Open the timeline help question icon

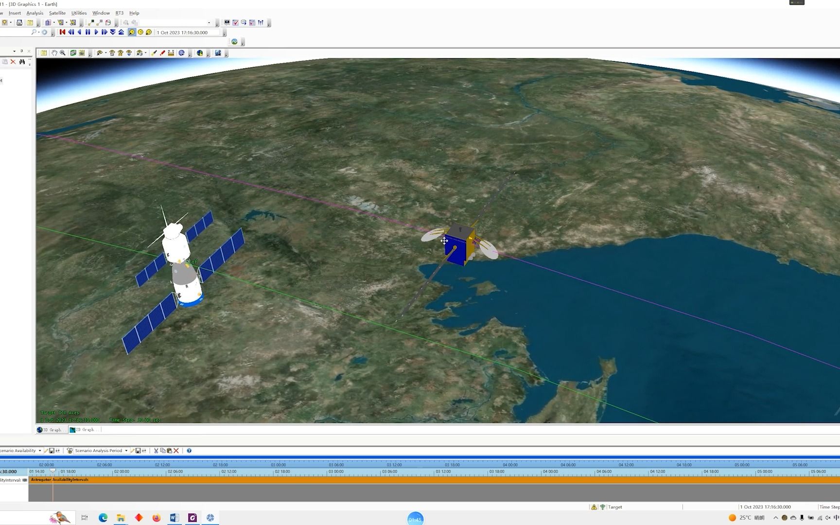click(x=189, y=451)
